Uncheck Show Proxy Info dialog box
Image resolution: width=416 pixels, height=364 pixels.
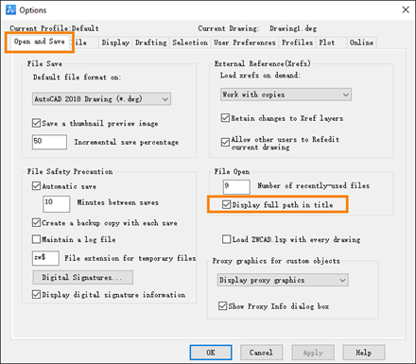click(x=222, y=305)
